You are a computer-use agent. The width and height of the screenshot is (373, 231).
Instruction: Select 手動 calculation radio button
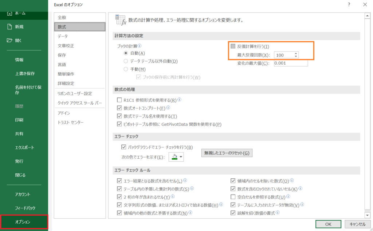click(x=126, y=69)
